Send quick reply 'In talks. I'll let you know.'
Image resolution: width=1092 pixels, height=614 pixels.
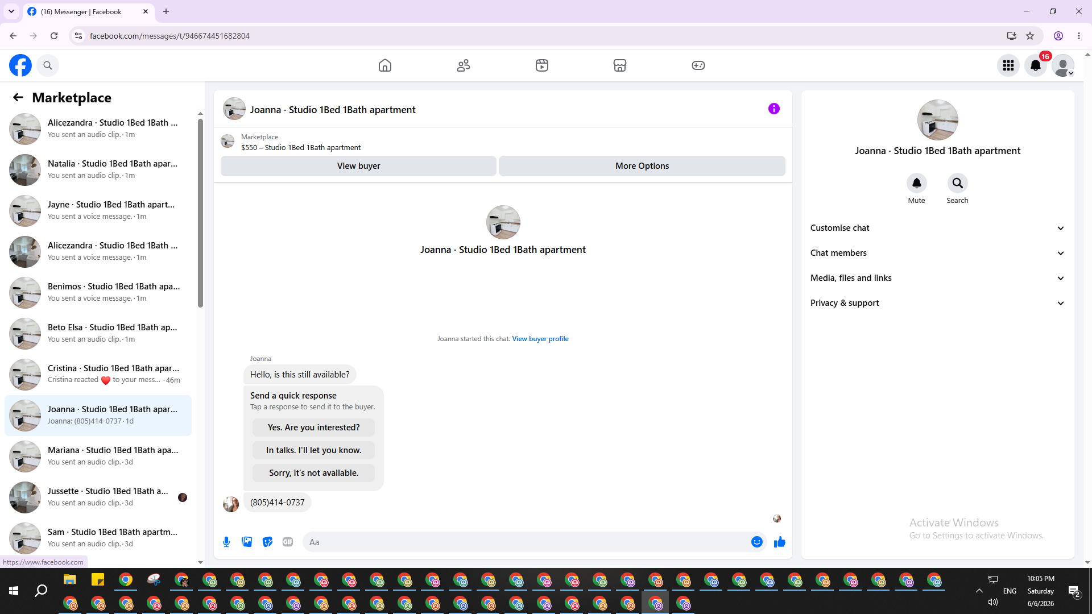tap(313, 450)
